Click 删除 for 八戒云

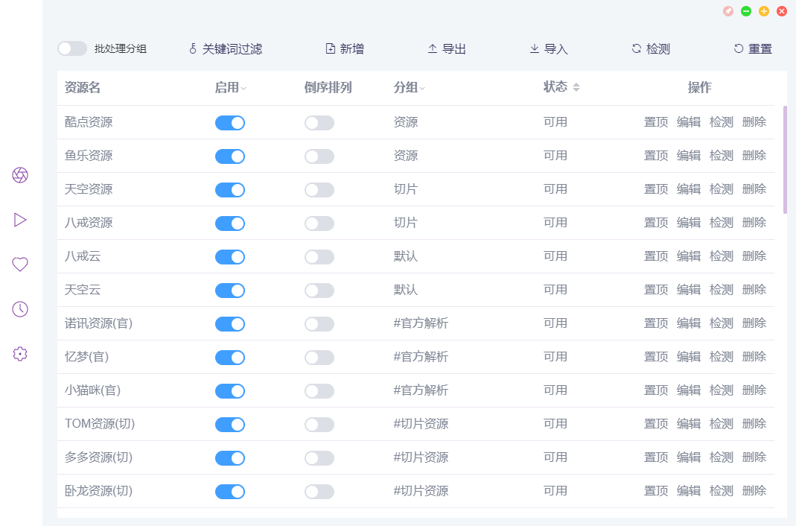pos(754,256)
